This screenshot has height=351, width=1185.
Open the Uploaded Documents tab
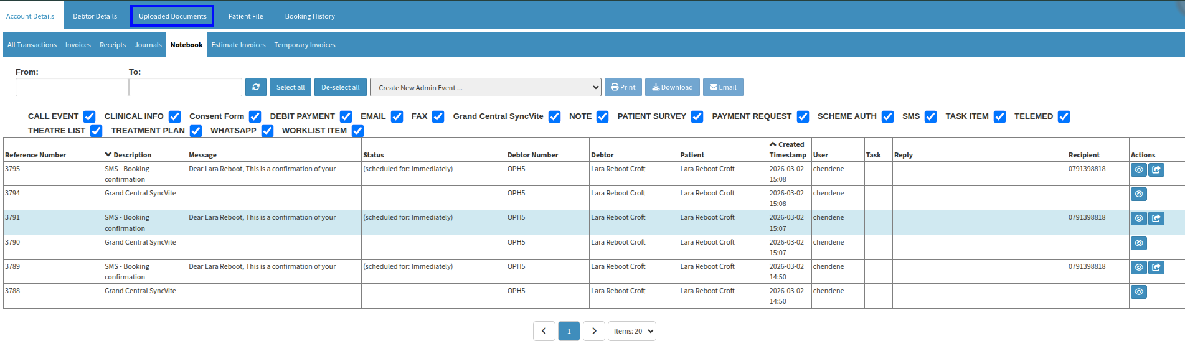click(172, 16)
